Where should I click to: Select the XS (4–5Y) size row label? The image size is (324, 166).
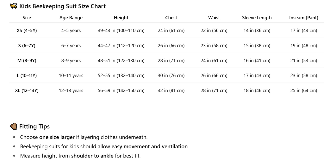pos(27,31)
